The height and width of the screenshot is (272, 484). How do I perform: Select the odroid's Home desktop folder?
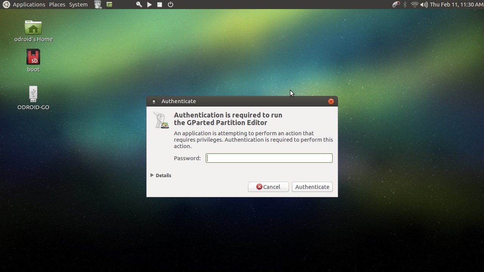click(33, 31)
